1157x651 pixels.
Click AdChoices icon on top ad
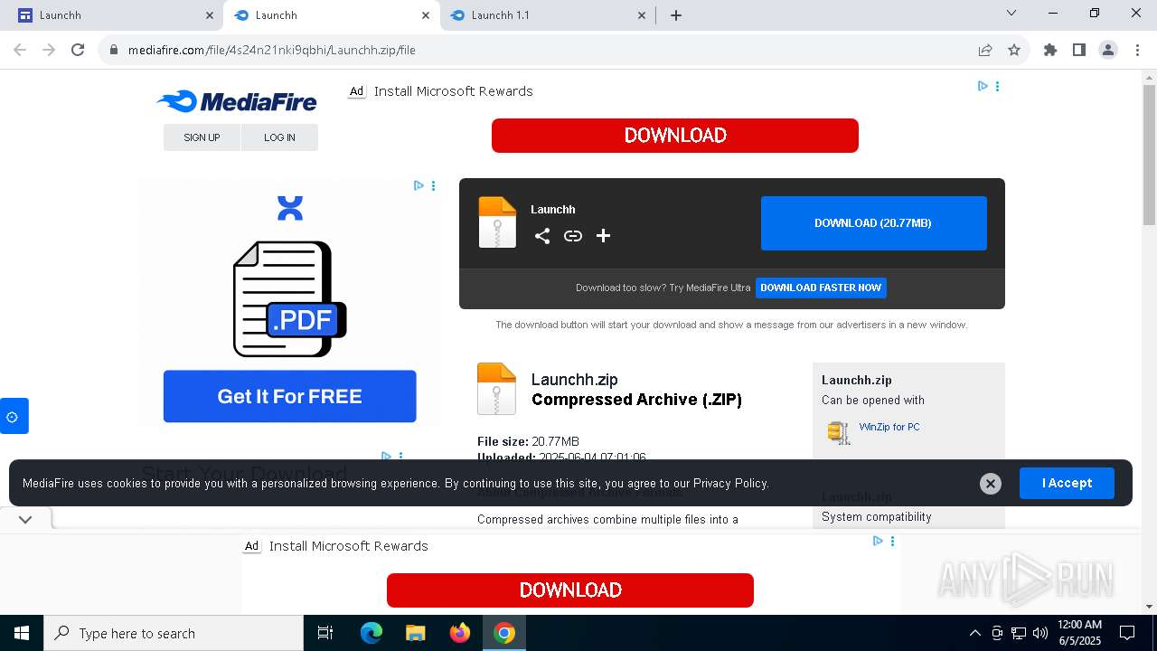coord(983,86)
